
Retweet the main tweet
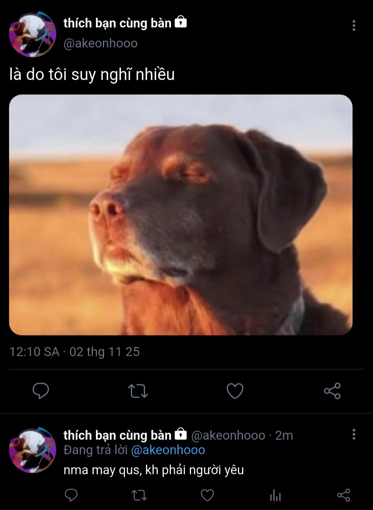pos(138,391)
